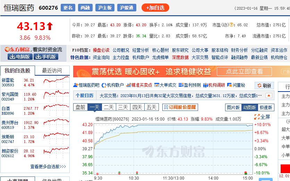Image resolution: width=290 pixels, height=181 pixels.
Task: Click the 震荡优选 ad banner 点此立即查看
Action: [244, 72]
